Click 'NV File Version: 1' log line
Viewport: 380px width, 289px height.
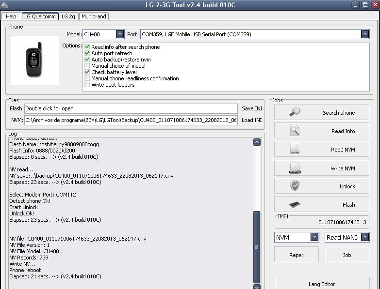pos(29,245)
